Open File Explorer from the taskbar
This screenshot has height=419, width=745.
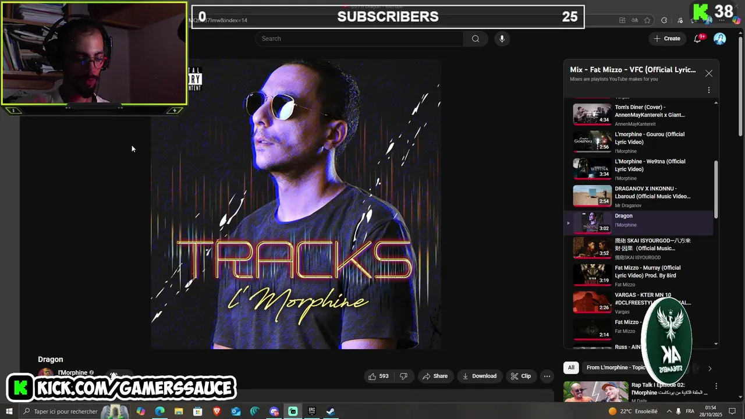click(x=179, y=411)
